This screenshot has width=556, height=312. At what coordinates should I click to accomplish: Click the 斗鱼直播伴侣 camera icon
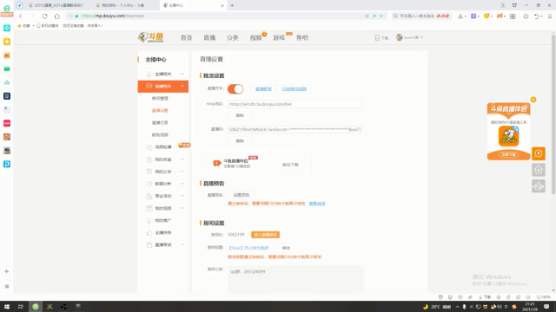pos(216,163)
